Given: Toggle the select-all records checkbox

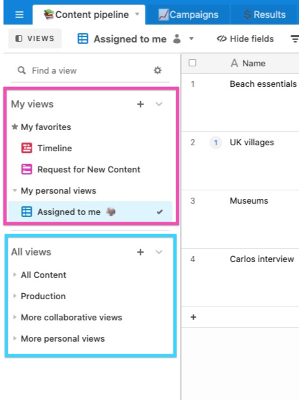Looking at the screenshot, I should click(192, 63).
